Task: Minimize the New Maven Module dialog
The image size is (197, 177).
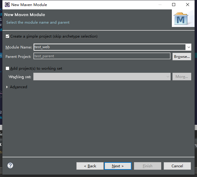Action: point(160,5)
